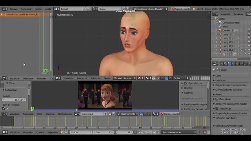Open the movie clip editor type icon
251x141 pixels.
point(4,114)
